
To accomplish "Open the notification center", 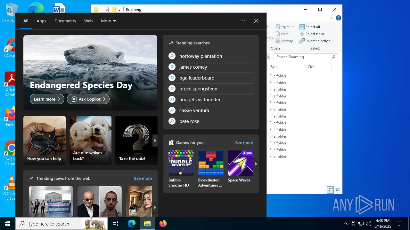I will (399, 224).
